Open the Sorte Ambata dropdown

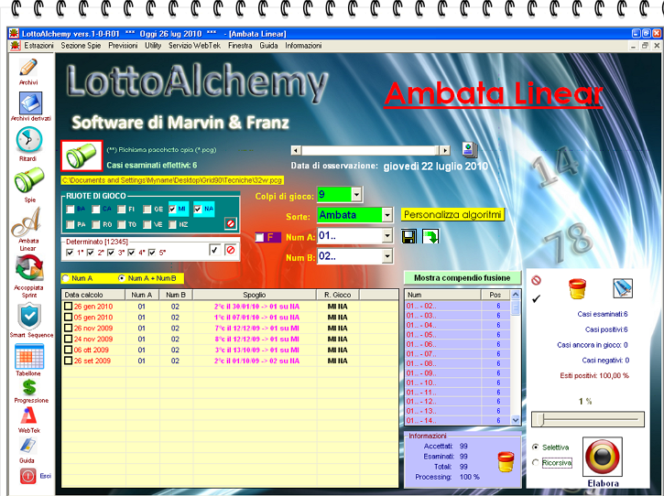coord(387,215)
